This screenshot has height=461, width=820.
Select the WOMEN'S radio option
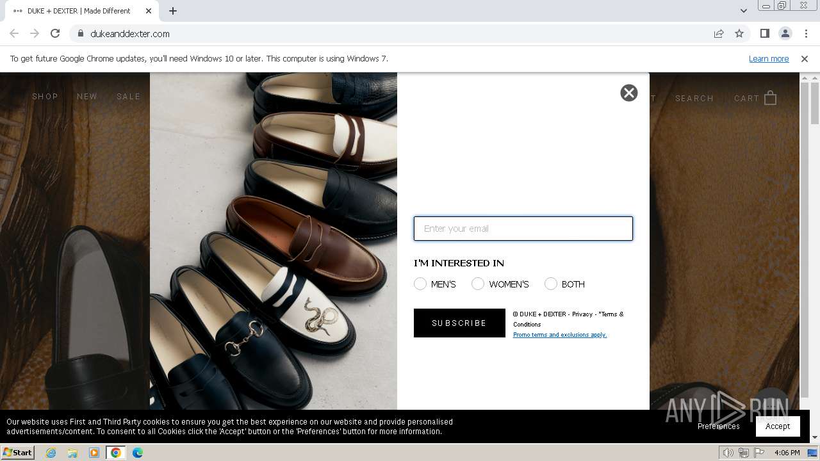coord(478,284)
